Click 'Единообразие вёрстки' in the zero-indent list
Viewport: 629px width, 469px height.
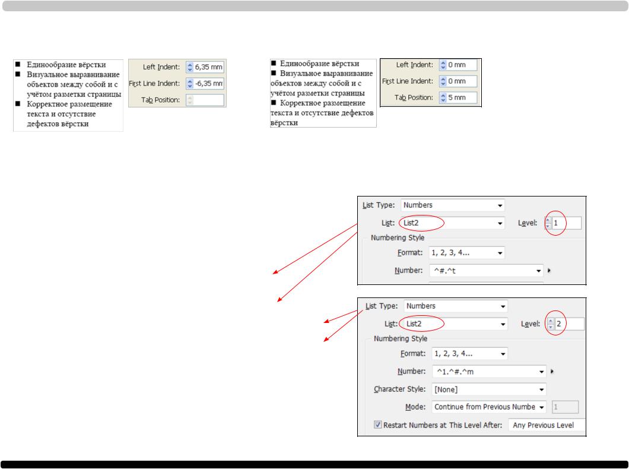[319, 64]
